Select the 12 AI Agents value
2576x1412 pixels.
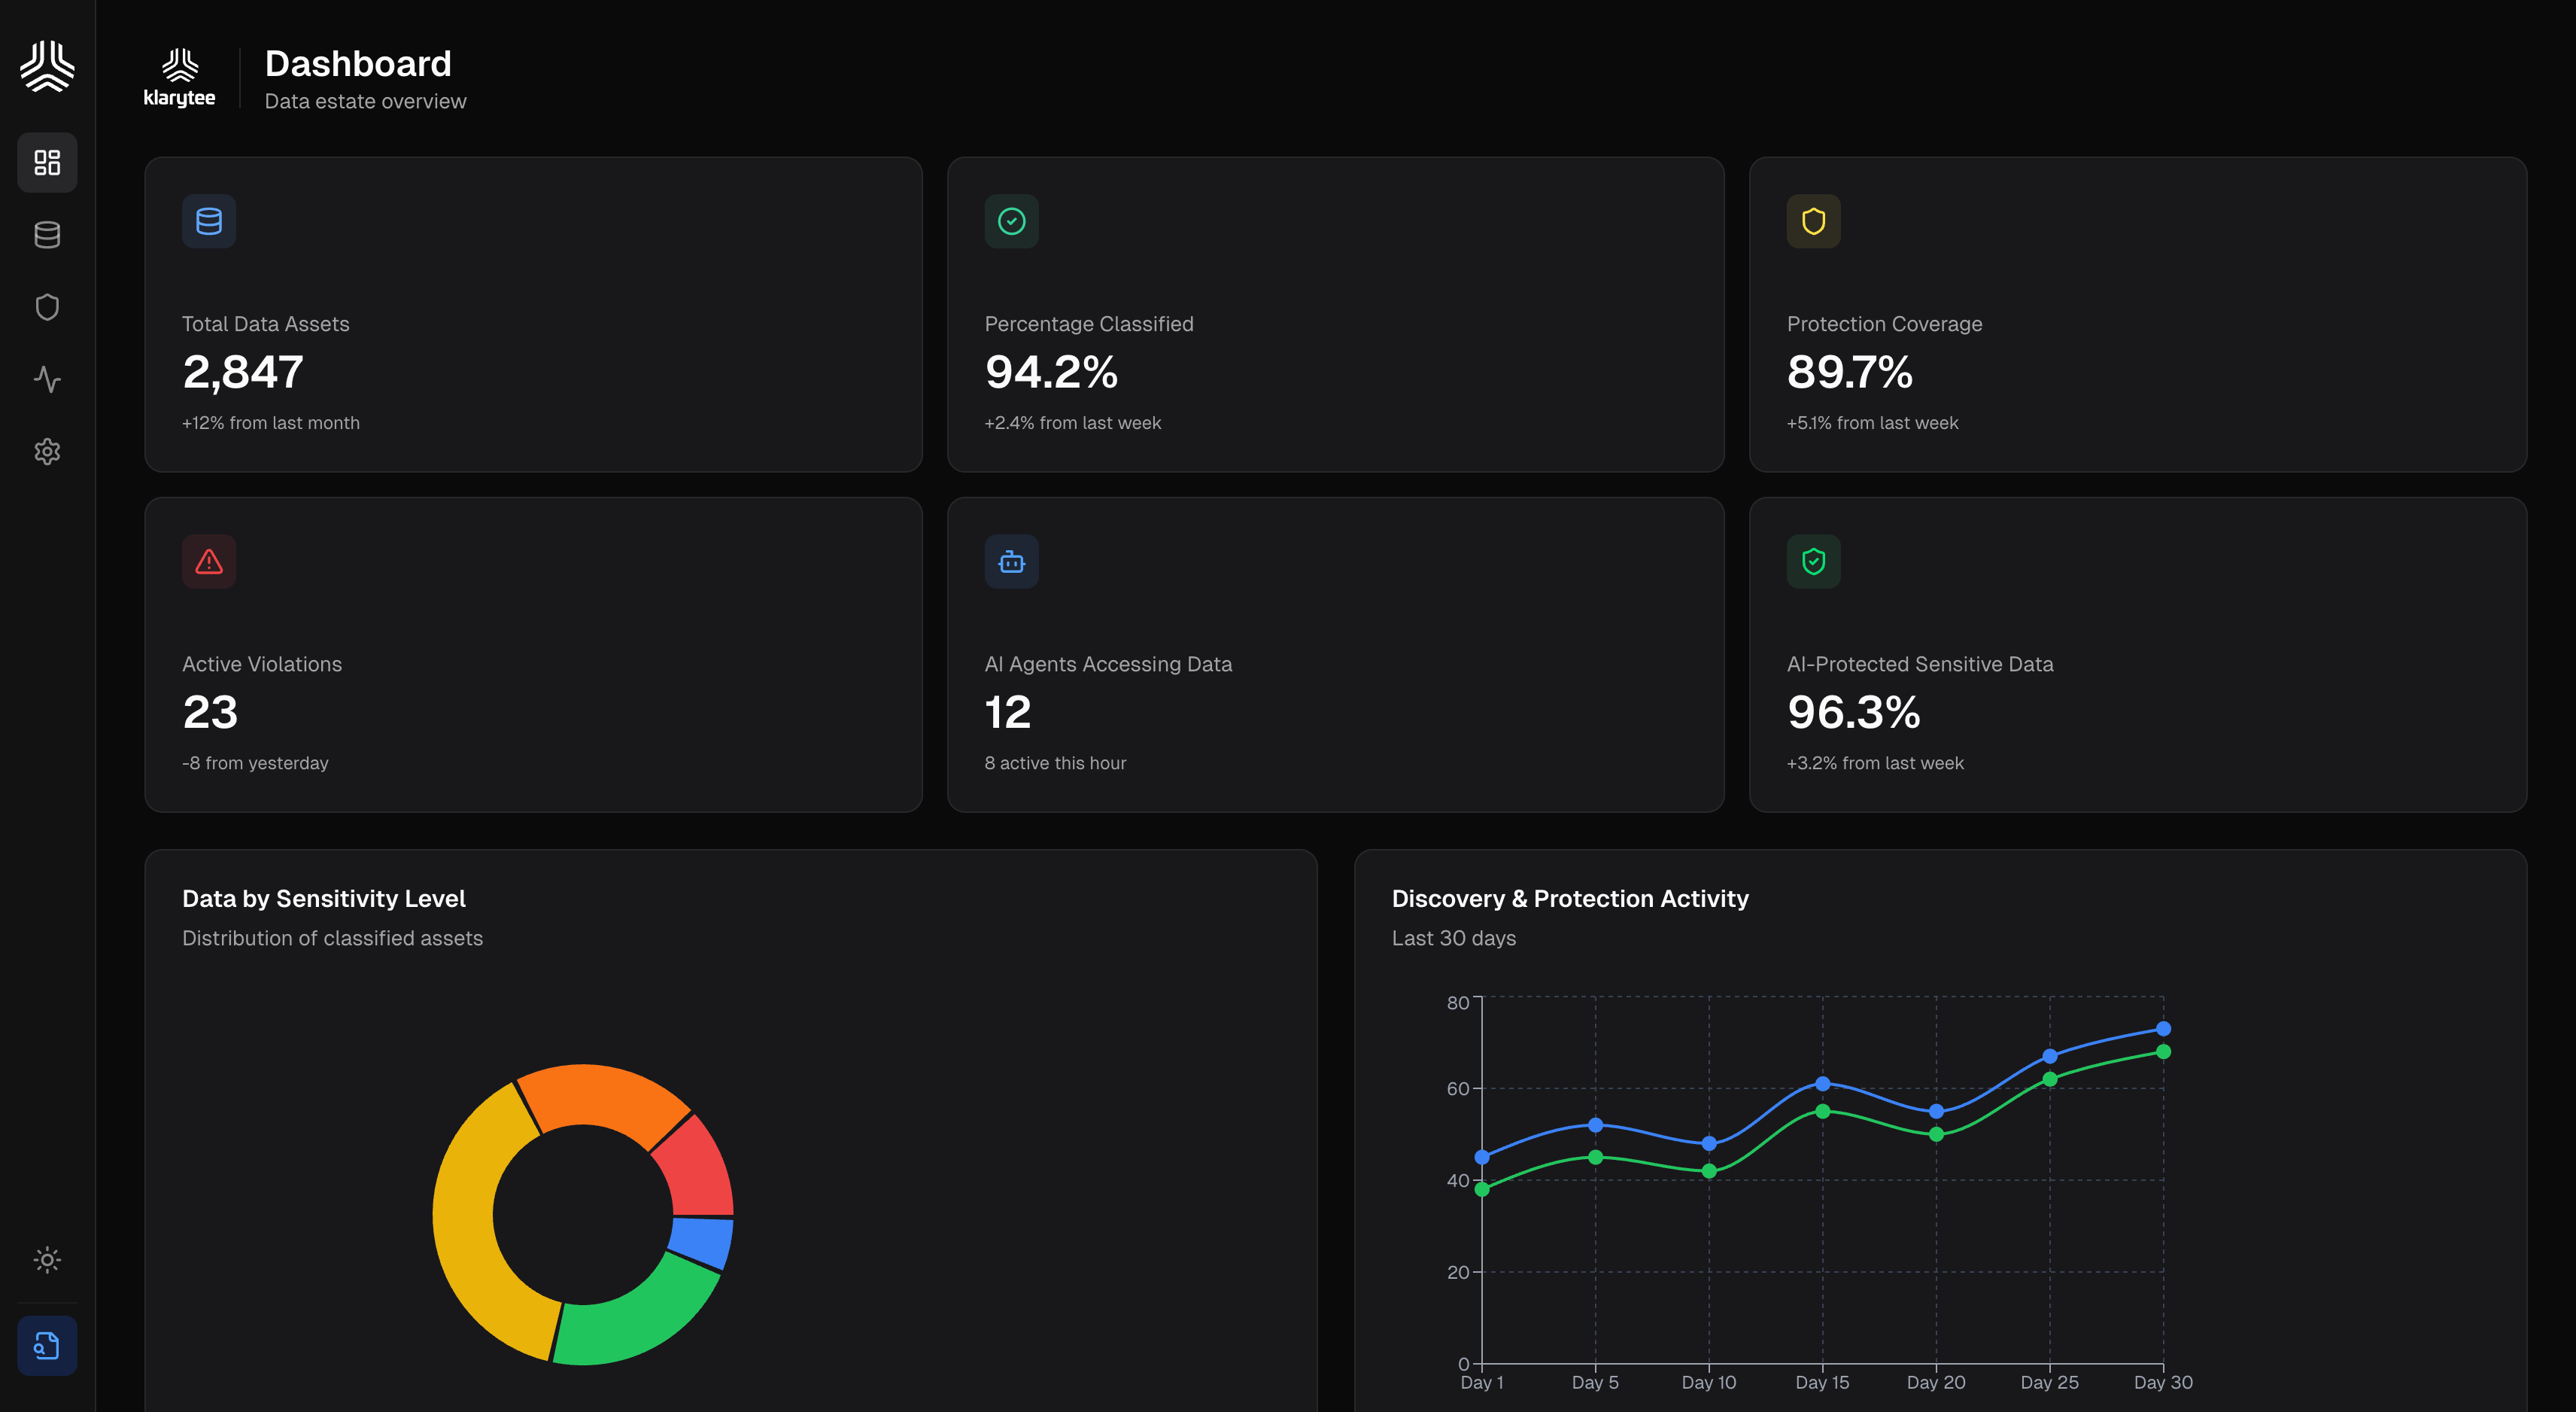coord(1007,713)
